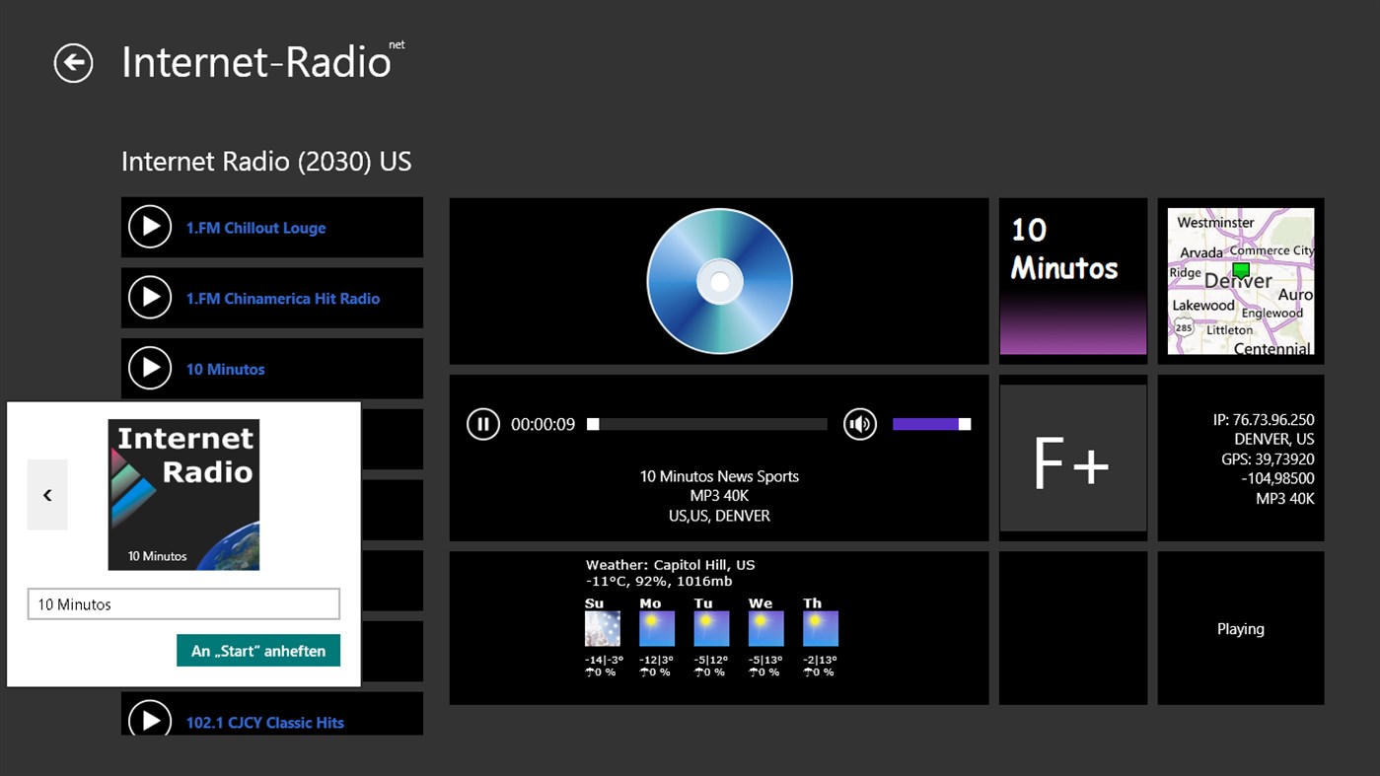
Task: Click the Playing status tile
Action: (x=1240, y=628)
